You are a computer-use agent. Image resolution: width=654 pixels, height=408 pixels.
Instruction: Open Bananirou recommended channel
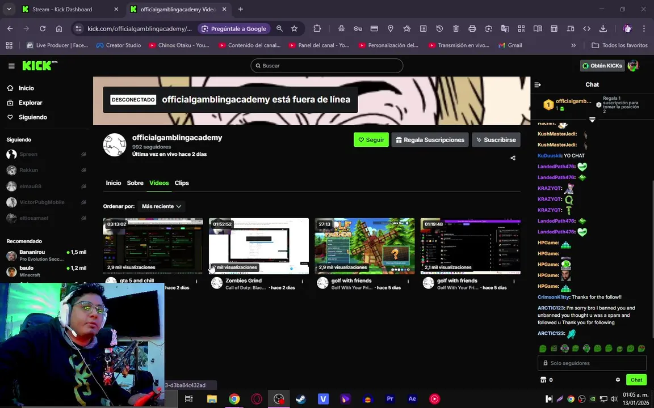(x=46, y=256)
